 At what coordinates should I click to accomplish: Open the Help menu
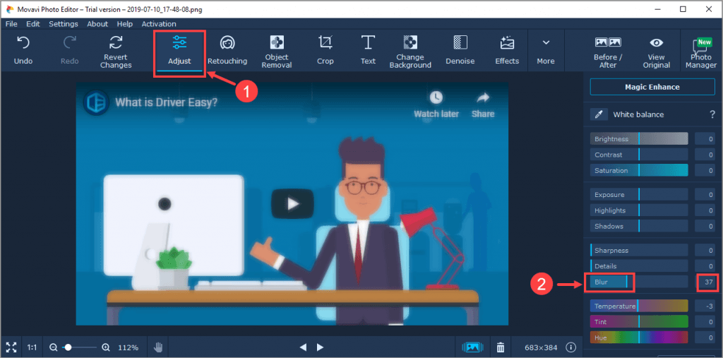[x=124, y=24]
